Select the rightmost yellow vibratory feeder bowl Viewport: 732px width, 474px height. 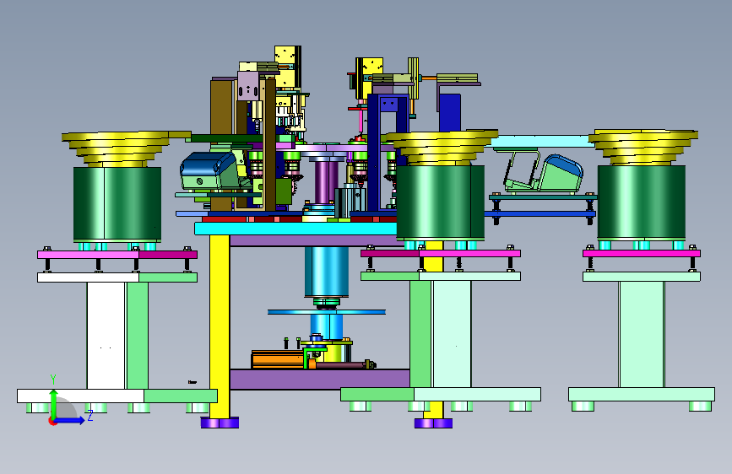pos(643,147)
